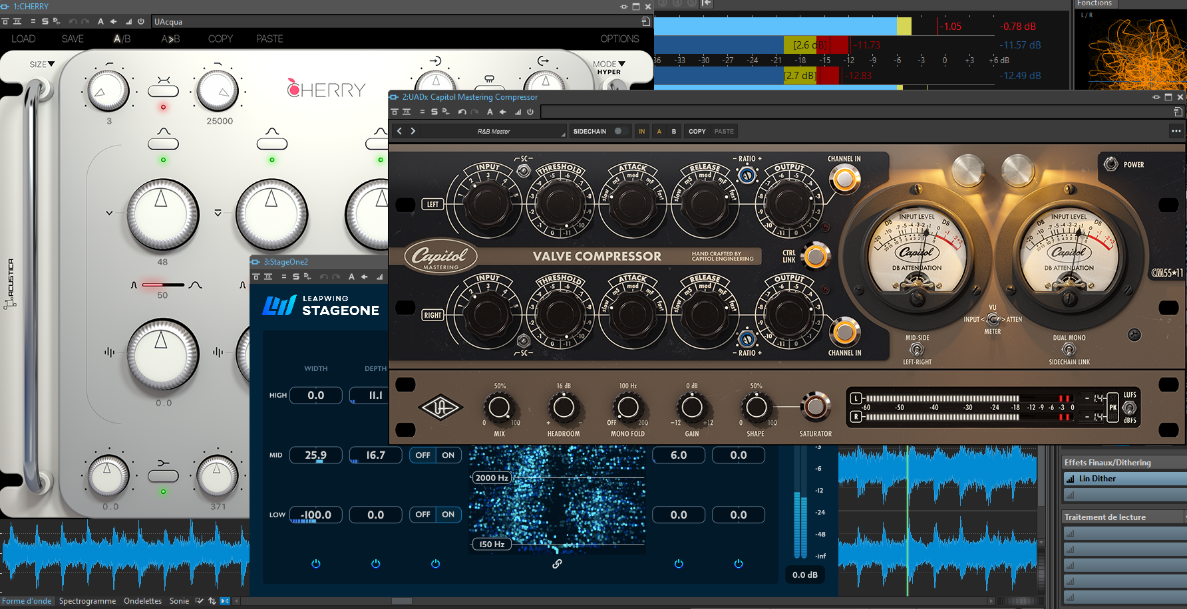Click the level meter icon in the Capitol Compressor toolbar
Image resolution: width=1187 pixels, height=609 pixels.
coord(518,112)
